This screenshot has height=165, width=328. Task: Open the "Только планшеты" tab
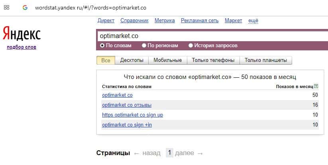pos(266,60)
